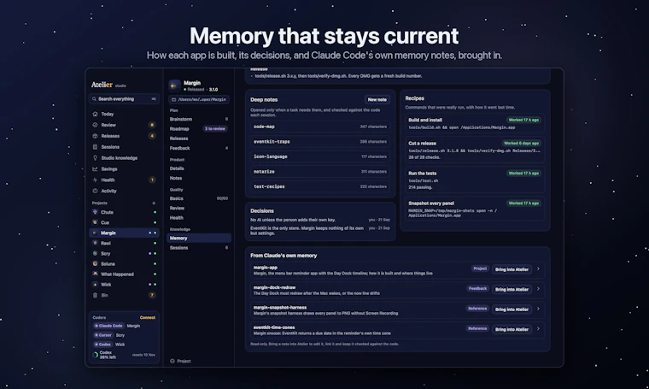Create a New note in Deep notes

(x=377, y=99)
